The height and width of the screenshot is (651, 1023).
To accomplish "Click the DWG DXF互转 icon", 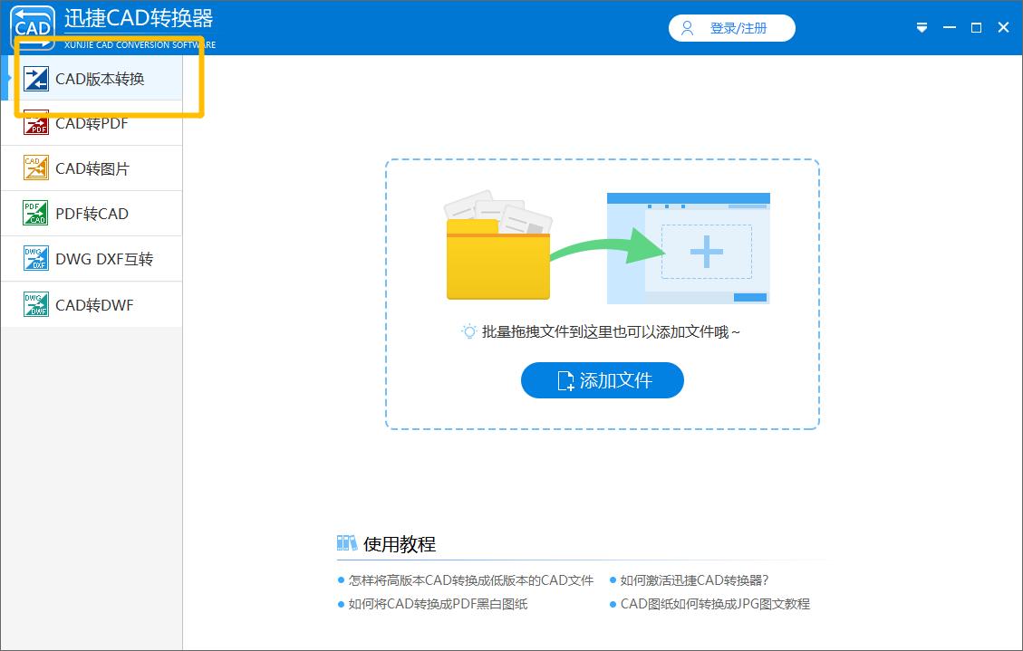I will [x=34, y=259].
